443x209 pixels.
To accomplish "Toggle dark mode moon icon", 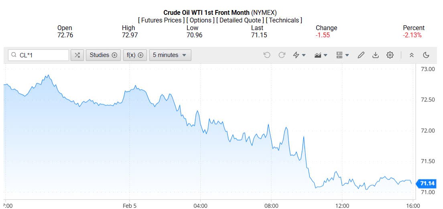I will [426, 55].
